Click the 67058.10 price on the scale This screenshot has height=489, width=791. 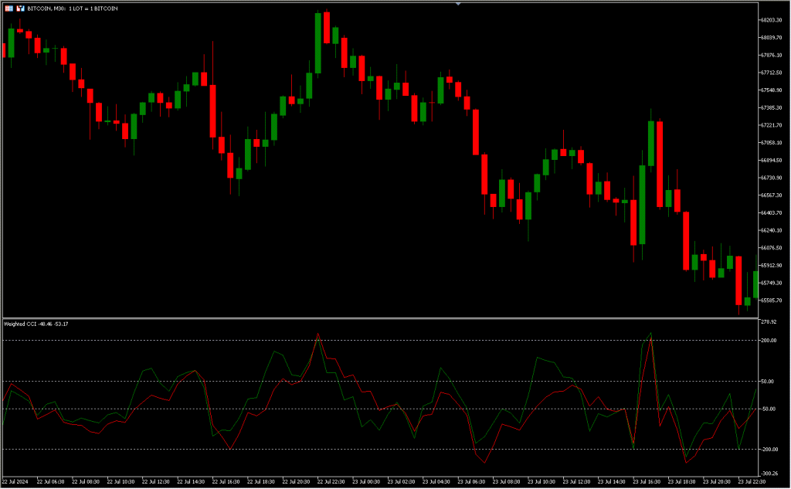point(772,143)
